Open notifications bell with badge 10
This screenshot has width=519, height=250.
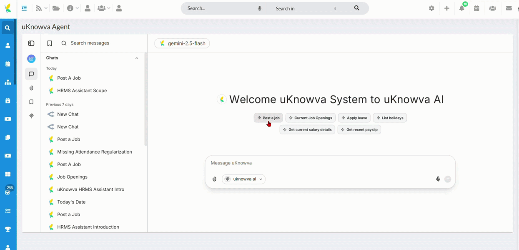[462, 8]
